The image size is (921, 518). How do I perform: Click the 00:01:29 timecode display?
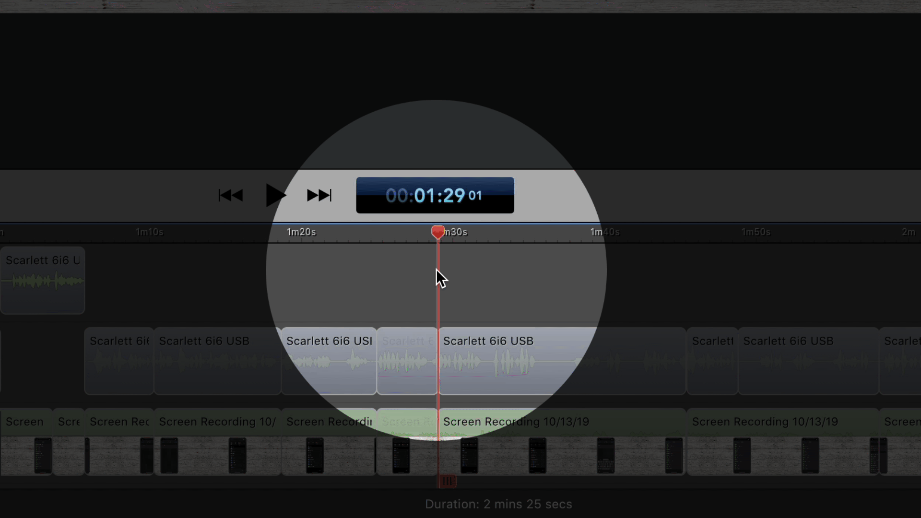(x=435, y=195)
